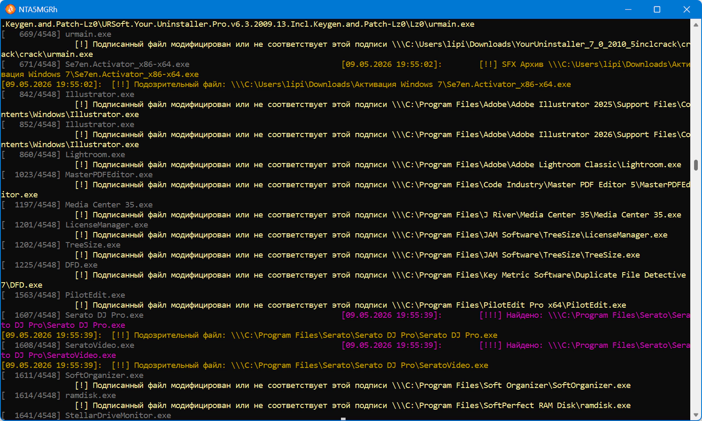Click the '1608/4548] SeratoVideo.exe' line
This screenshot has height=421, width=702.
click(x=68, y=345)
